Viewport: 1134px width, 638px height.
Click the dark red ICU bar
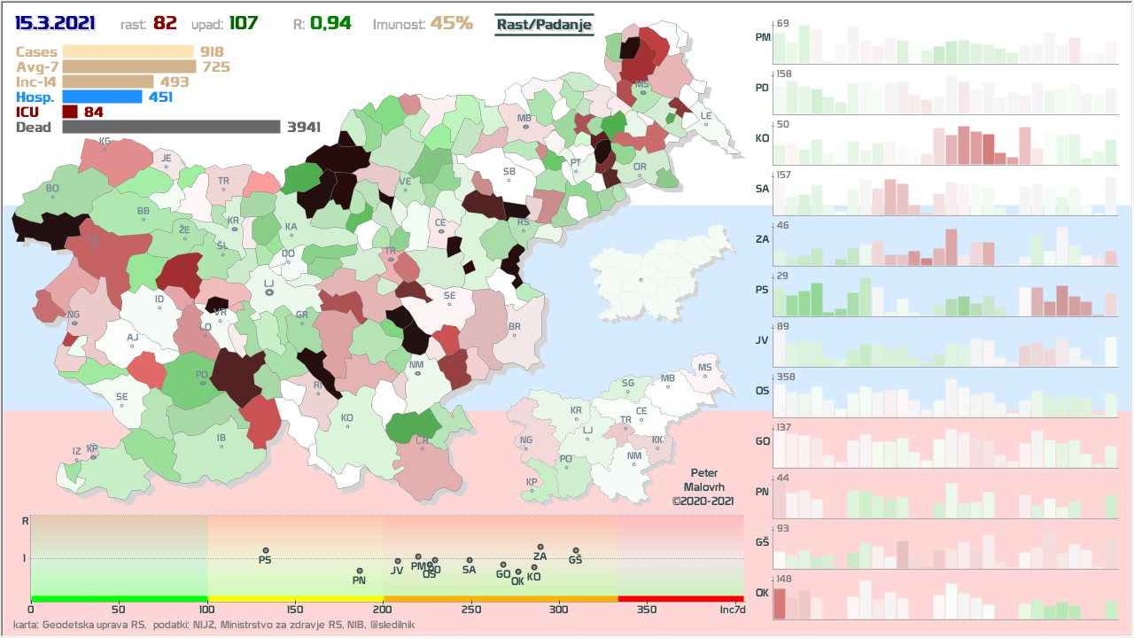[71, 112]
